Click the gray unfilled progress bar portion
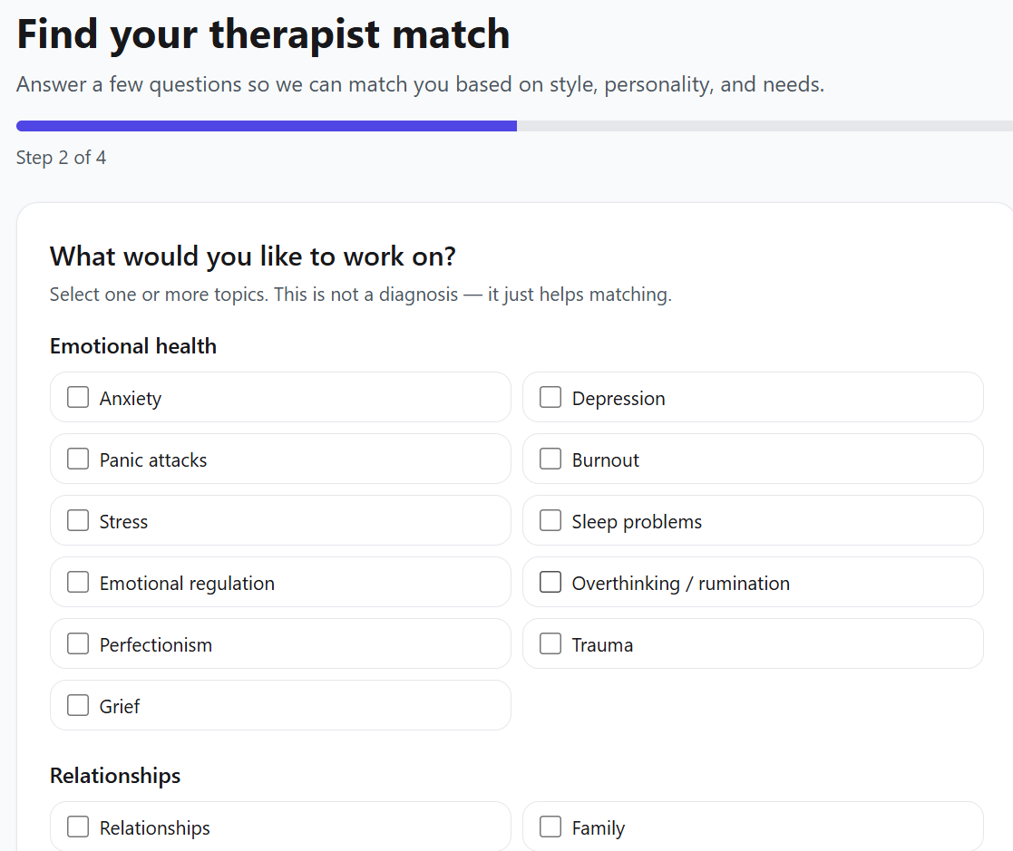Image resolution: width=1013 pixels, height=851 pixels. click(x=764, y=126)
